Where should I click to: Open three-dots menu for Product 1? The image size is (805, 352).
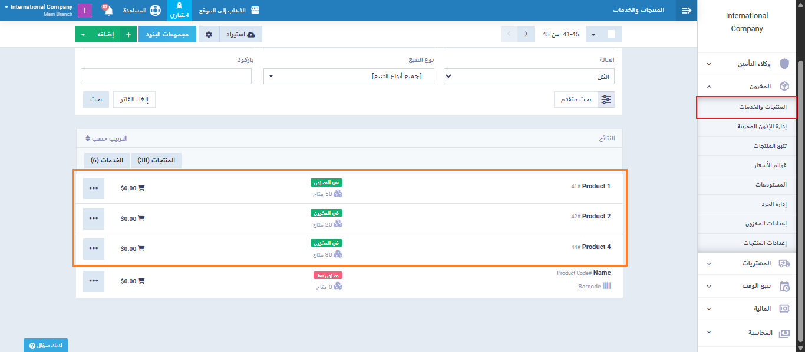pyautogui.click(x=94, y=188)
